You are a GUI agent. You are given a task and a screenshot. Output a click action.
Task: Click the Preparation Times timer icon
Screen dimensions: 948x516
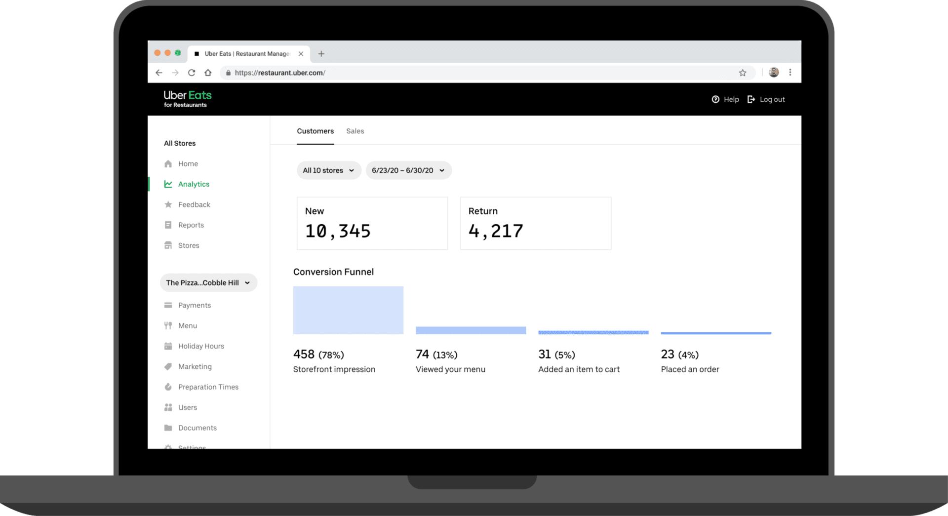[x=168, y=387]
